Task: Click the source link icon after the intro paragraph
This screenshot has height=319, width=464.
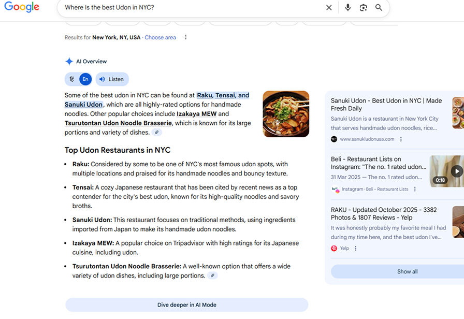Action: coord(156,133)
